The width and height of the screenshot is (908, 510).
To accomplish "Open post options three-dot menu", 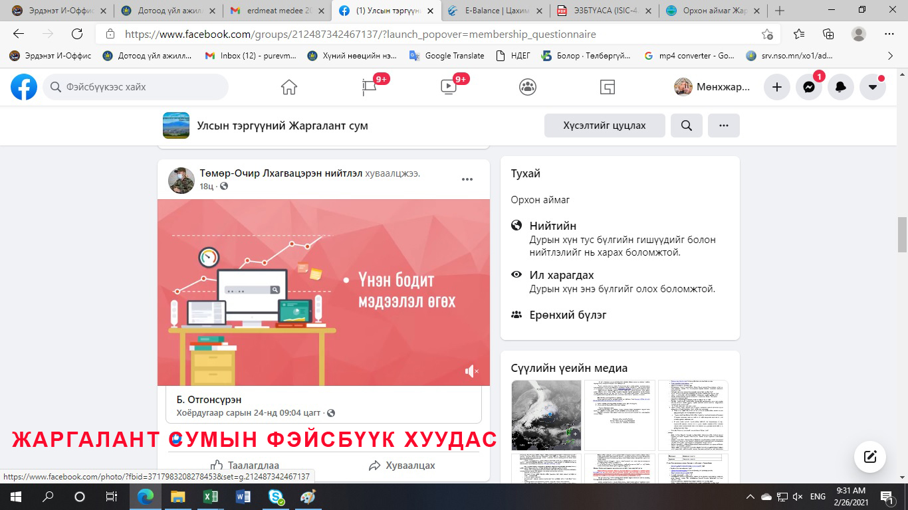I will click(x=467, y=179).
